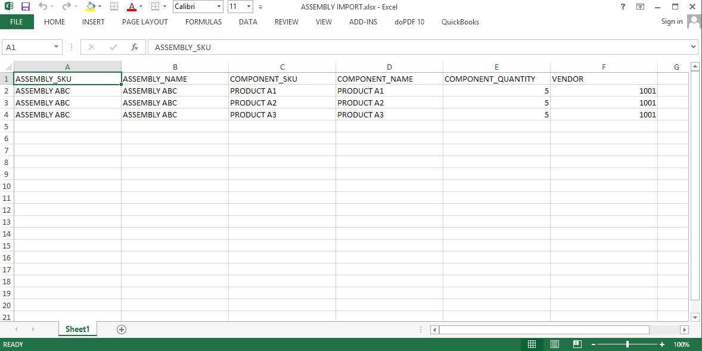Click the Fill Color paint bucket icon

[90, 7]
